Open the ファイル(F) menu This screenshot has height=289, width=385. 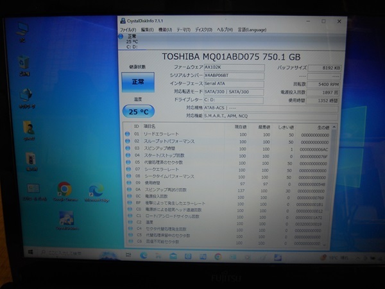coord(128,30)
